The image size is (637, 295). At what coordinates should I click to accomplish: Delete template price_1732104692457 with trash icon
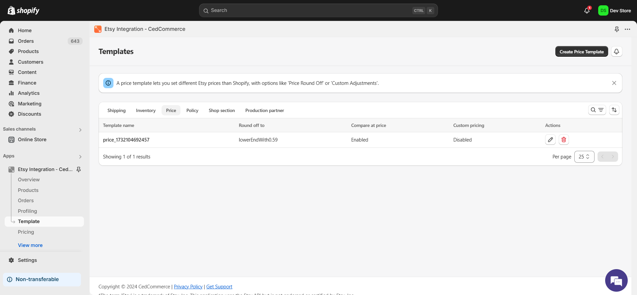coord(564,140)
